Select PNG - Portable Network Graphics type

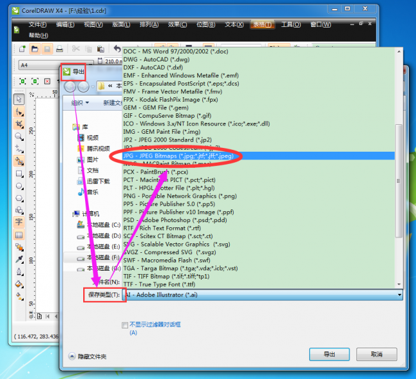click(x=259, y=196)
